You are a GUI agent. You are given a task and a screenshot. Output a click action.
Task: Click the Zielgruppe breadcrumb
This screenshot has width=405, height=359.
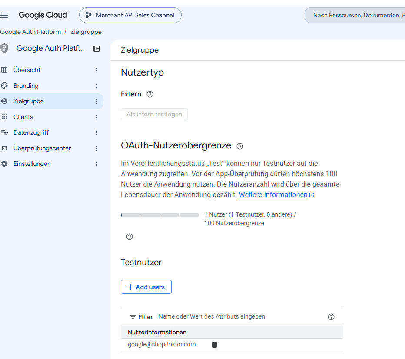pos(86,32)
